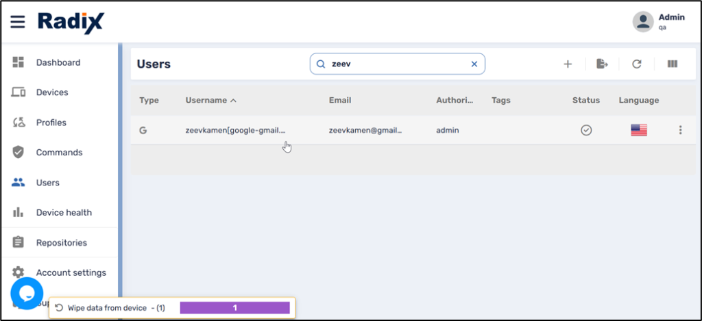Open the column chooser icon
The width and height of the screenshot is (702, 321).
coord(673,64)
